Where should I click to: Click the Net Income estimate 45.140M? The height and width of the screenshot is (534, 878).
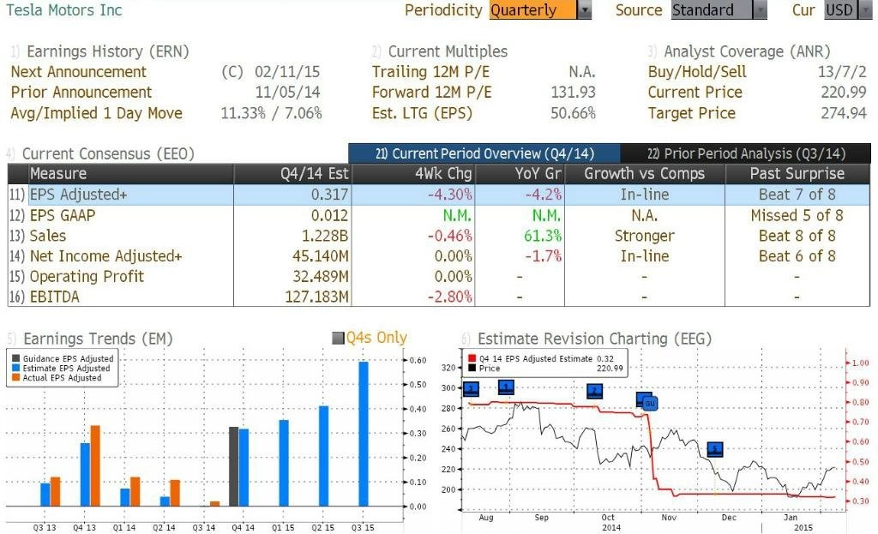321,255
